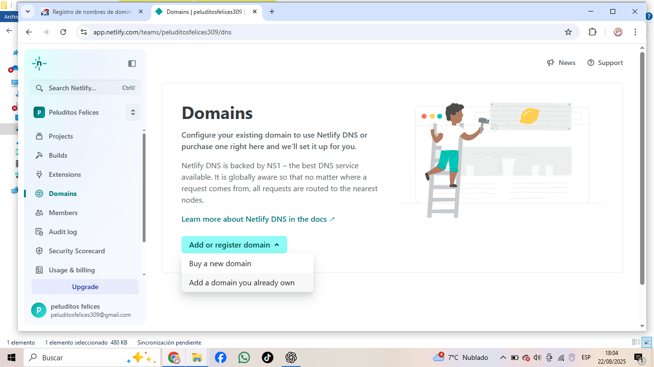This screenshot has height=367, width=654.
Task: Click the Meet Now camera tray icon
Action: click(x=549, y=357)
